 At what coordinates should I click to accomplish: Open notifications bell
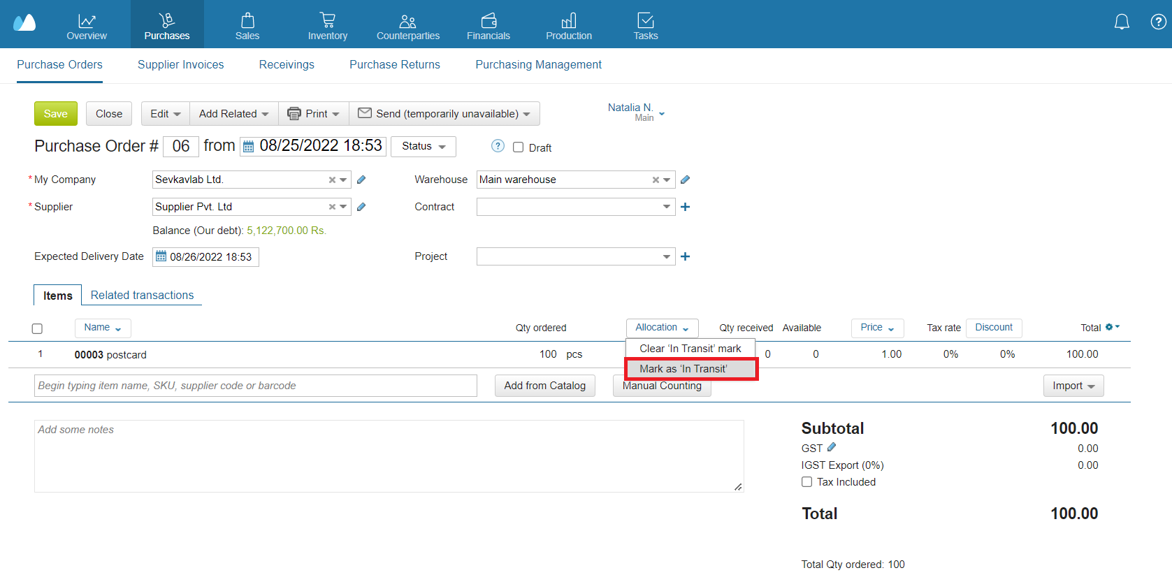point(1122,22)
